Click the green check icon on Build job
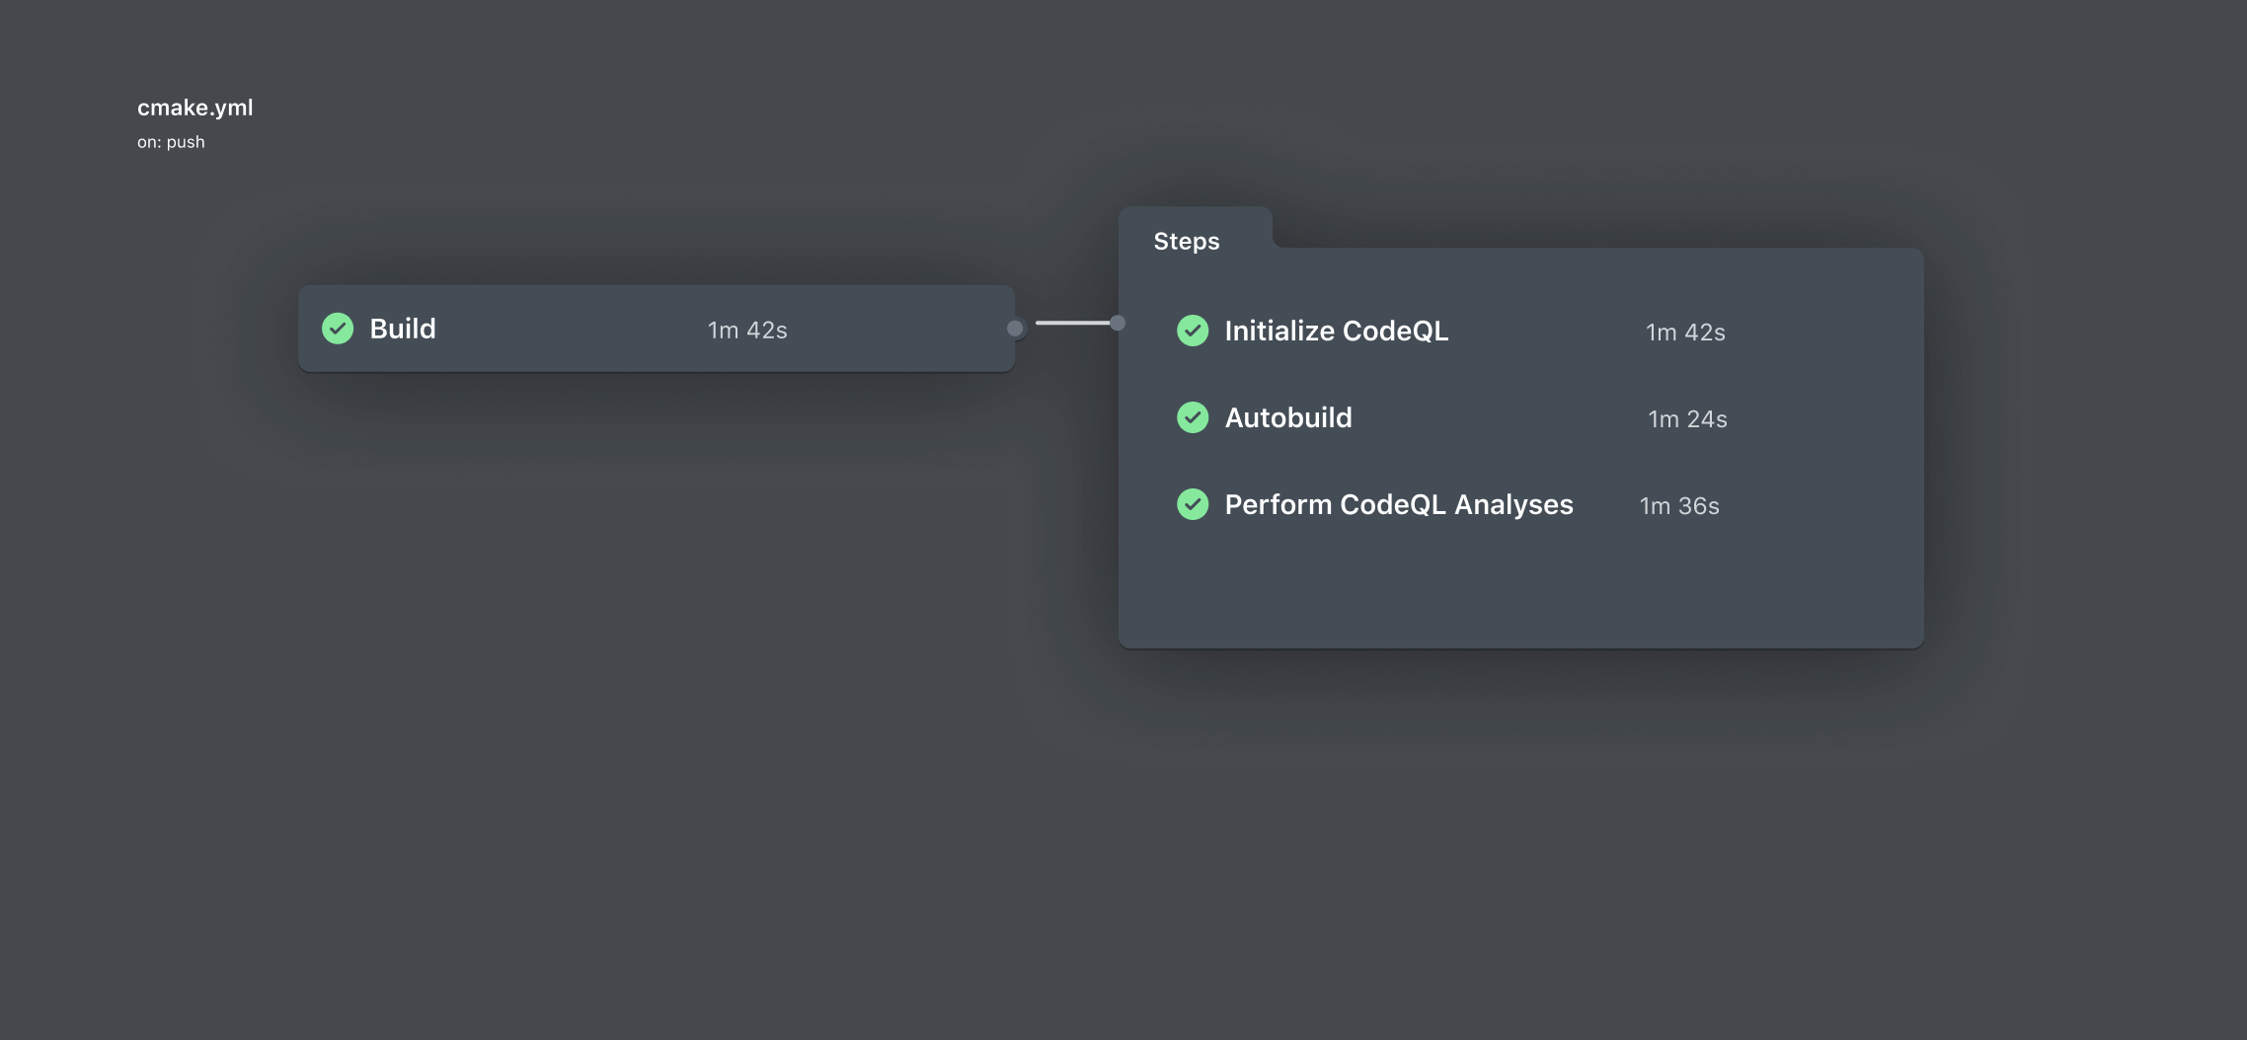This screenshot has width=2247, height=1040. point(338,328)
